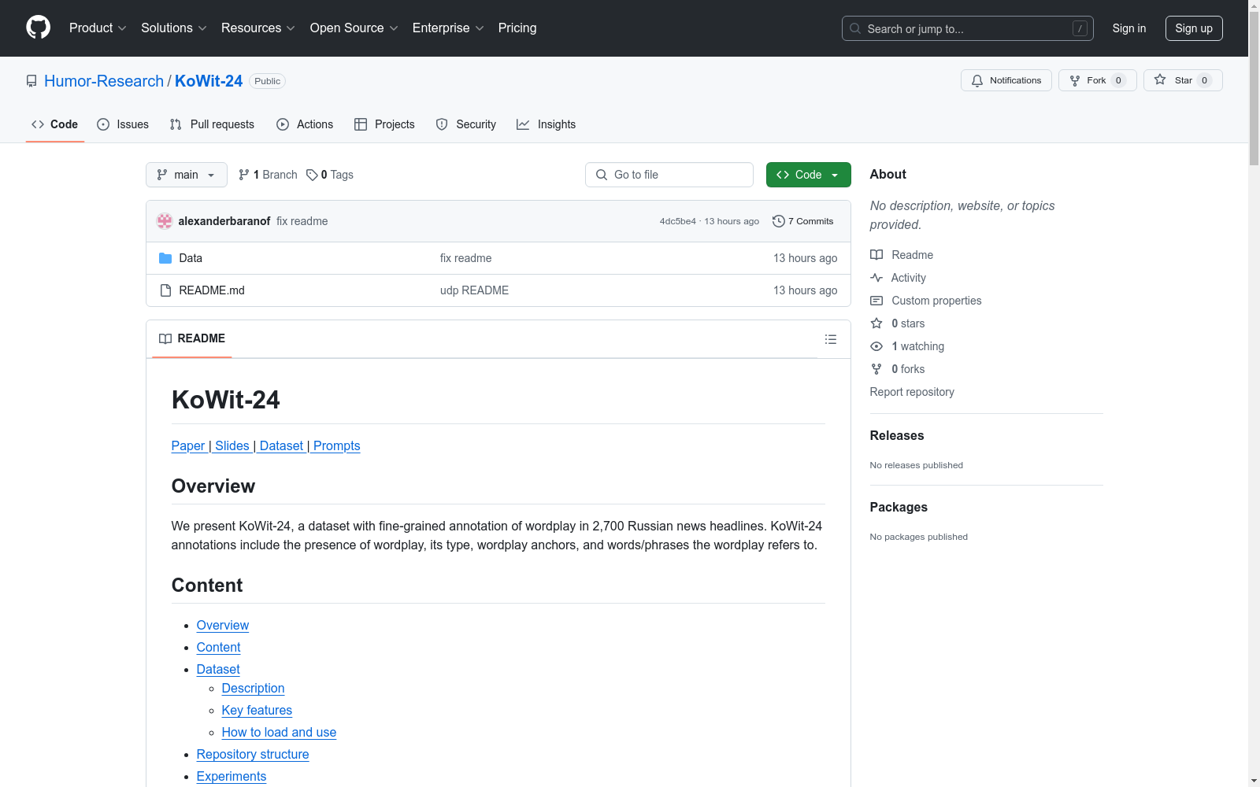Open the Data folder

click(191, 258)
